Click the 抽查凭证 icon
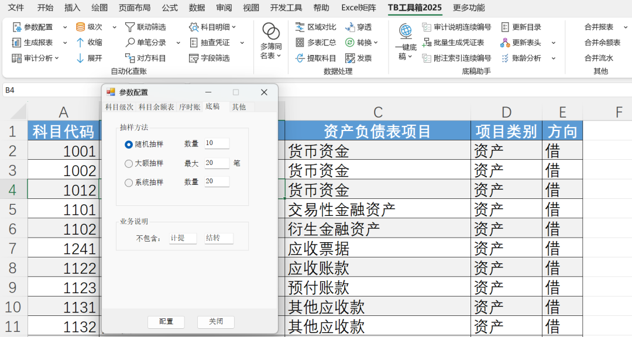 click(x=194, y=42)
